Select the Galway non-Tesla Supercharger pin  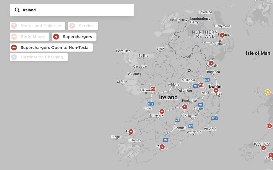coord(153,89)
